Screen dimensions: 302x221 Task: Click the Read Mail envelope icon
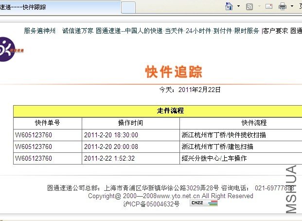coord(268,7)
